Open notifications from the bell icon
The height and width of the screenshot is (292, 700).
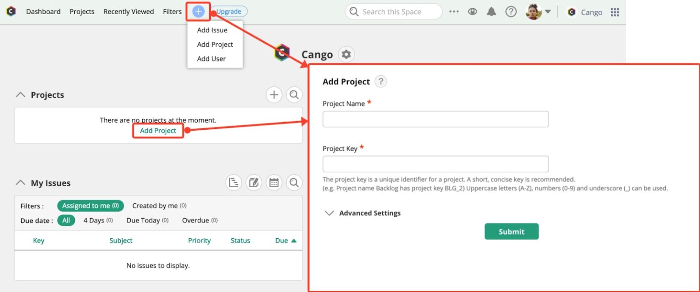[491, 11]
